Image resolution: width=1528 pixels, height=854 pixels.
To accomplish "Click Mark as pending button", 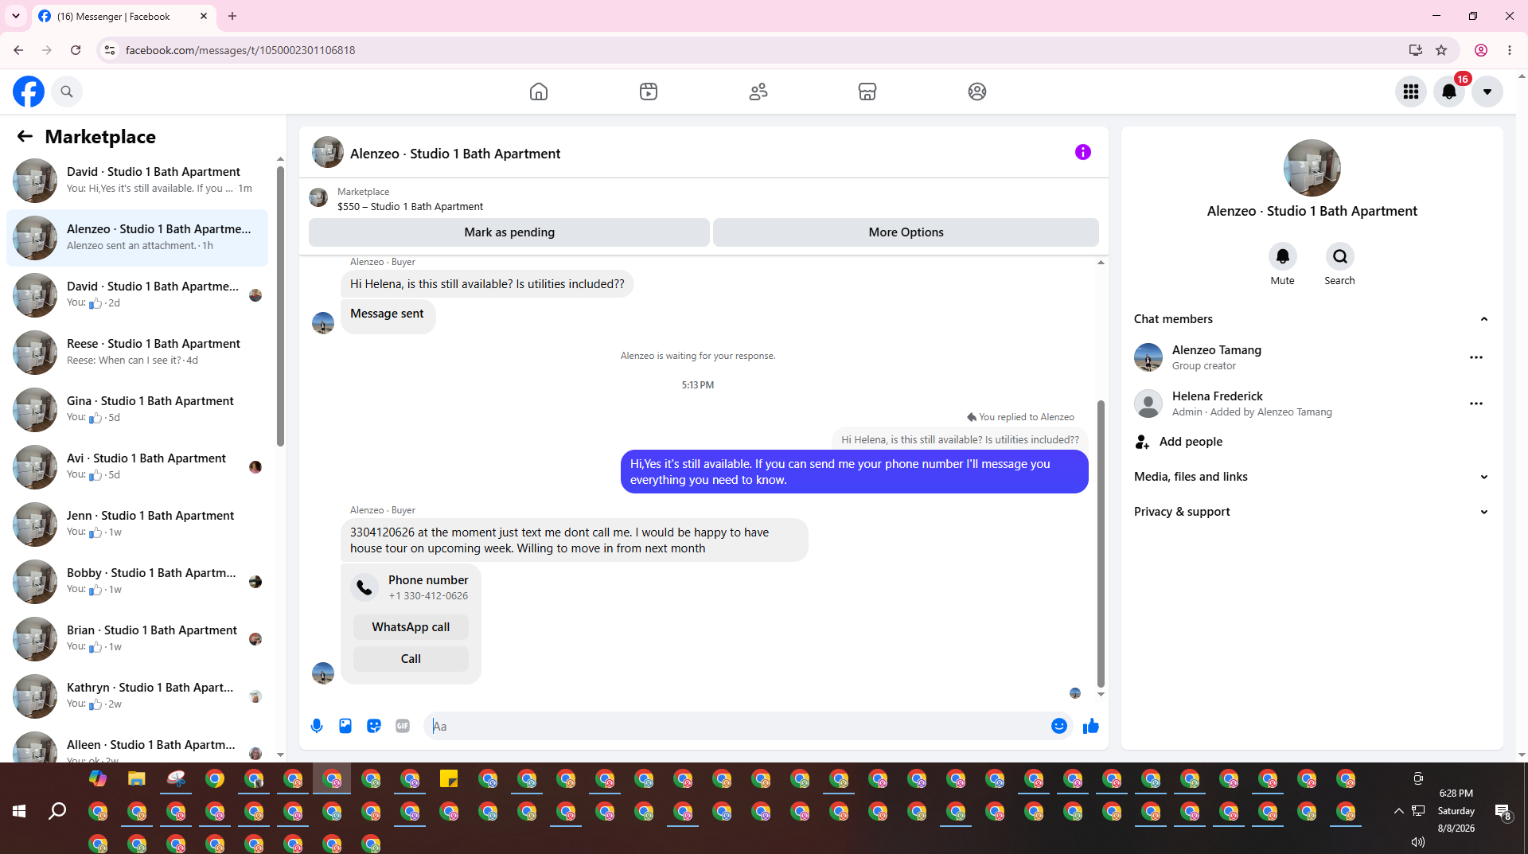I will [x=509, y=232].
